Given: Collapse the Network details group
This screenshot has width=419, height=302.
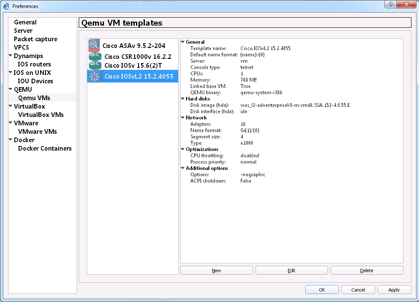Looking at the screenshot, I should point(183,118).
